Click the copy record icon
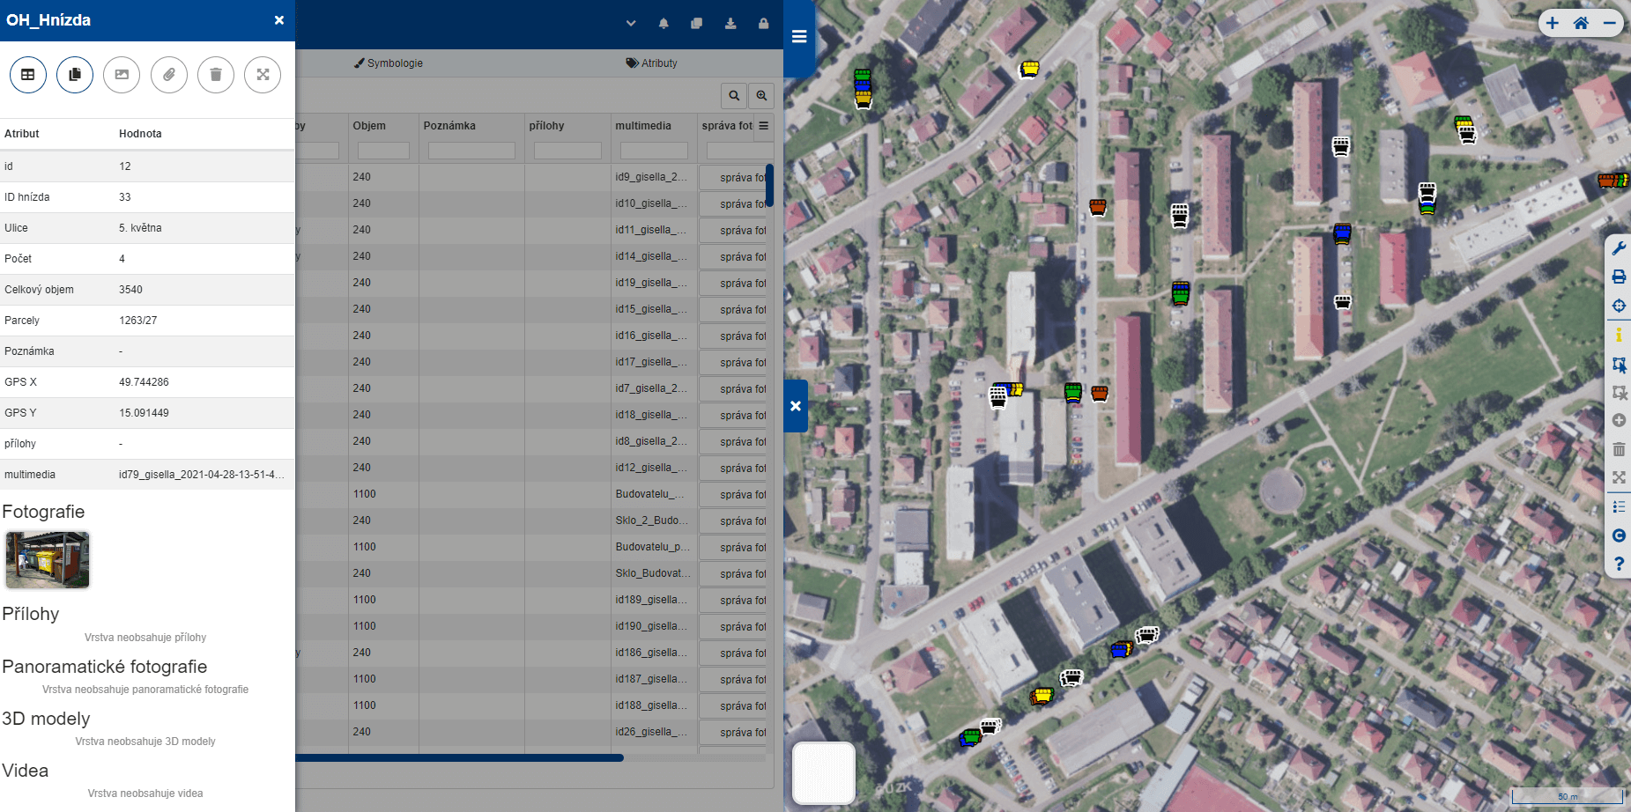This screenshot has width=1631, height=812. (x=75, y=75)
